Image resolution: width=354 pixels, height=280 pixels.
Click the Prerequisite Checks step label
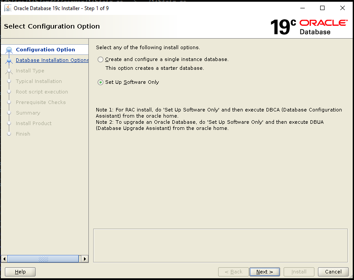[x=40, y=102]
